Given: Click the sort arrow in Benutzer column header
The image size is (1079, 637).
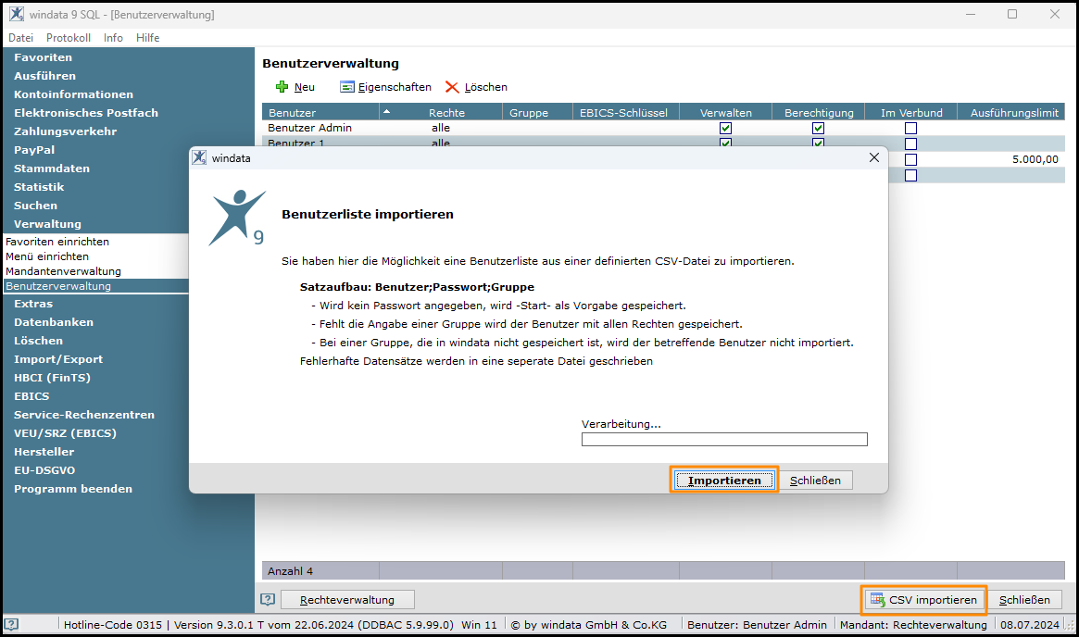Looking at the screenshot, I should point(387,111).
